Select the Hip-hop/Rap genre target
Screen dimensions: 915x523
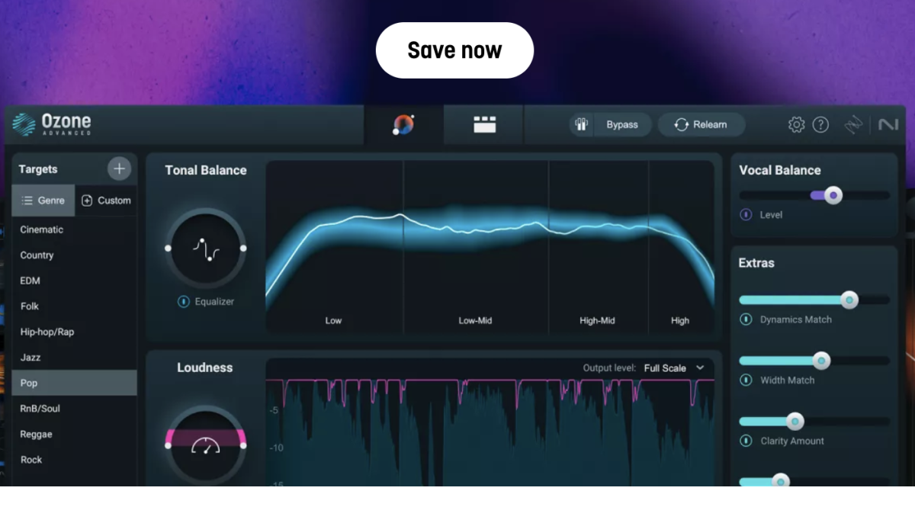(75, 332)
